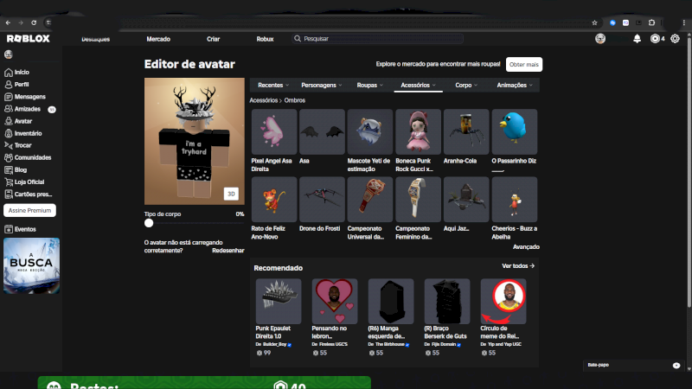Screen dimensions: 692x389
Task: Open Blog in sidebar
Action: (x=16, y=169)
